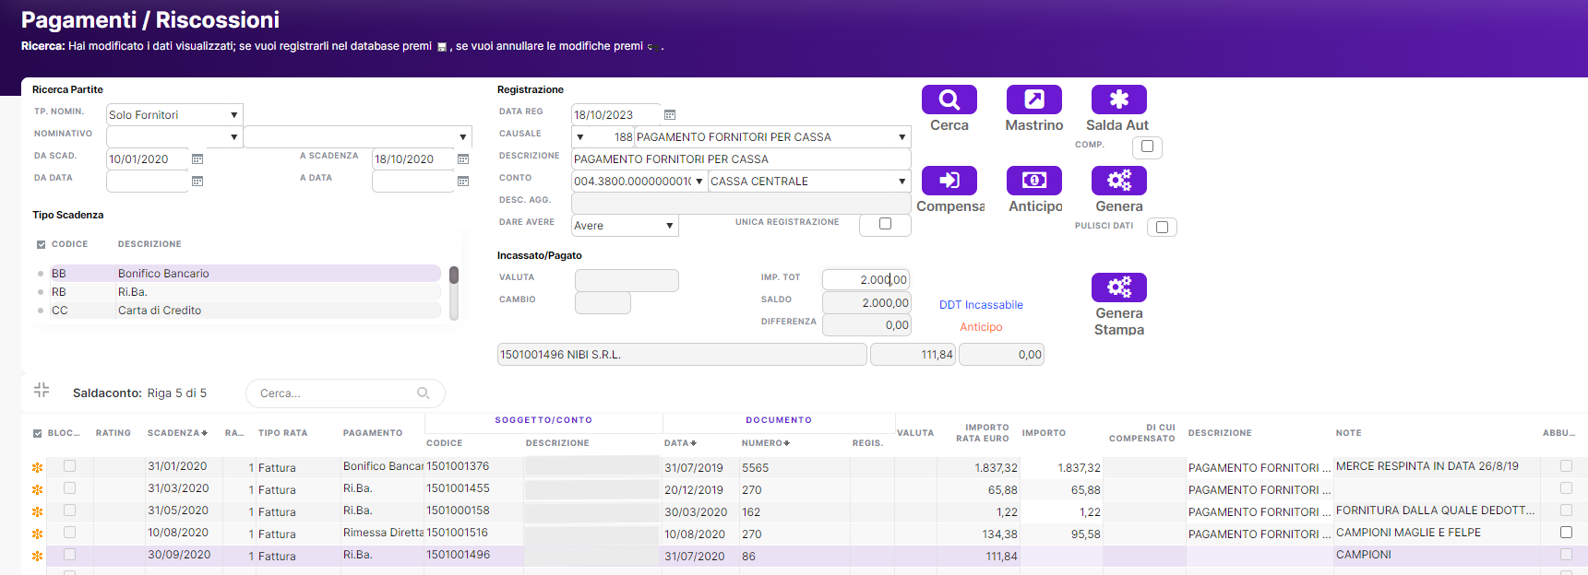Click the Documento column group header
The width and height of the screenshot is (1588, 575).
(779, 420)
